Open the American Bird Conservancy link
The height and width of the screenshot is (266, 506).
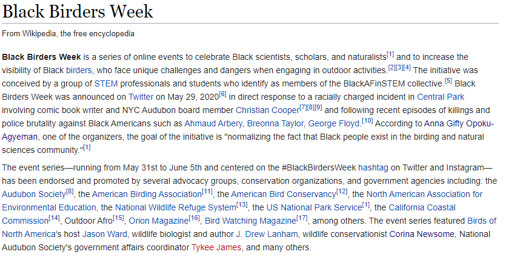[284, 195]
